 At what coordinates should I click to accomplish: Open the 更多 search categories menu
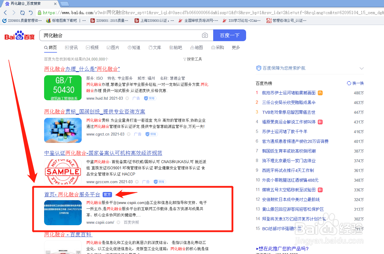(x=236, y=48)
